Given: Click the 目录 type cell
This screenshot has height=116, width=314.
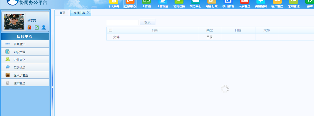Looking at the screenshot, I should point(209,37).
